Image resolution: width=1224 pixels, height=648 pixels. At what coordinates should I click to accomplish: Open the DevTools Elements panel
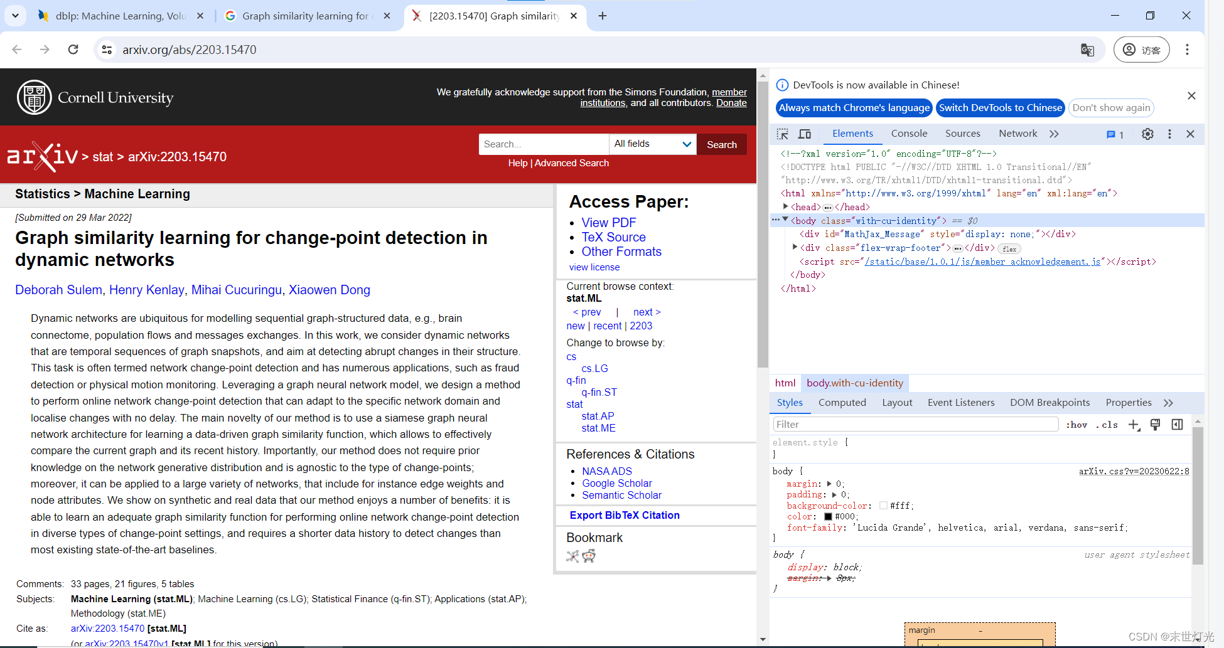click(852, 134)
